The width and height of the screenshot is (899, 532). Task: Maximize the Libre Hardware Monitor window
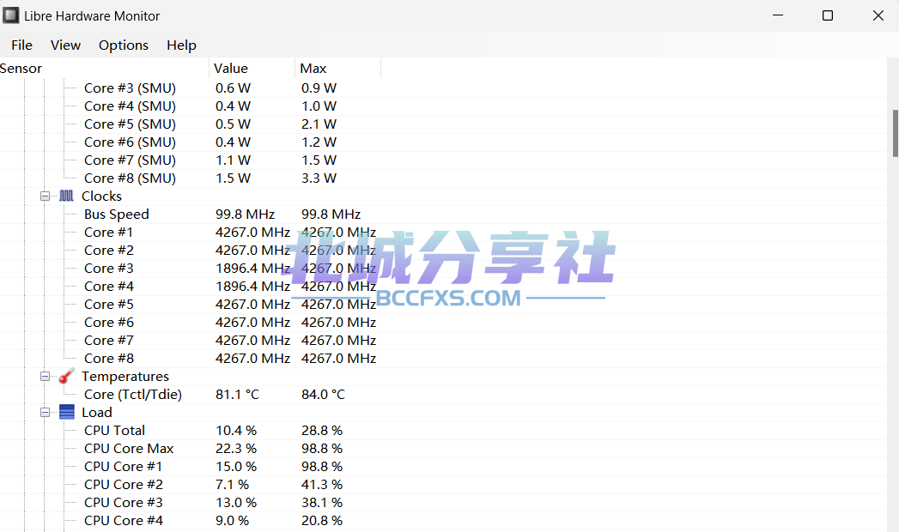coord(828,15)
